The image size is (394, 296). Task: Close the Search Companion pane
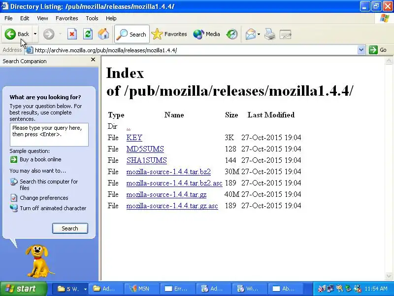click(93, 60)
